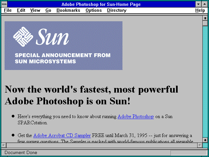Click the headline 'Now the world's fastest, most powerful'
The height and width of the screenshot is (157, 209).
91,89
